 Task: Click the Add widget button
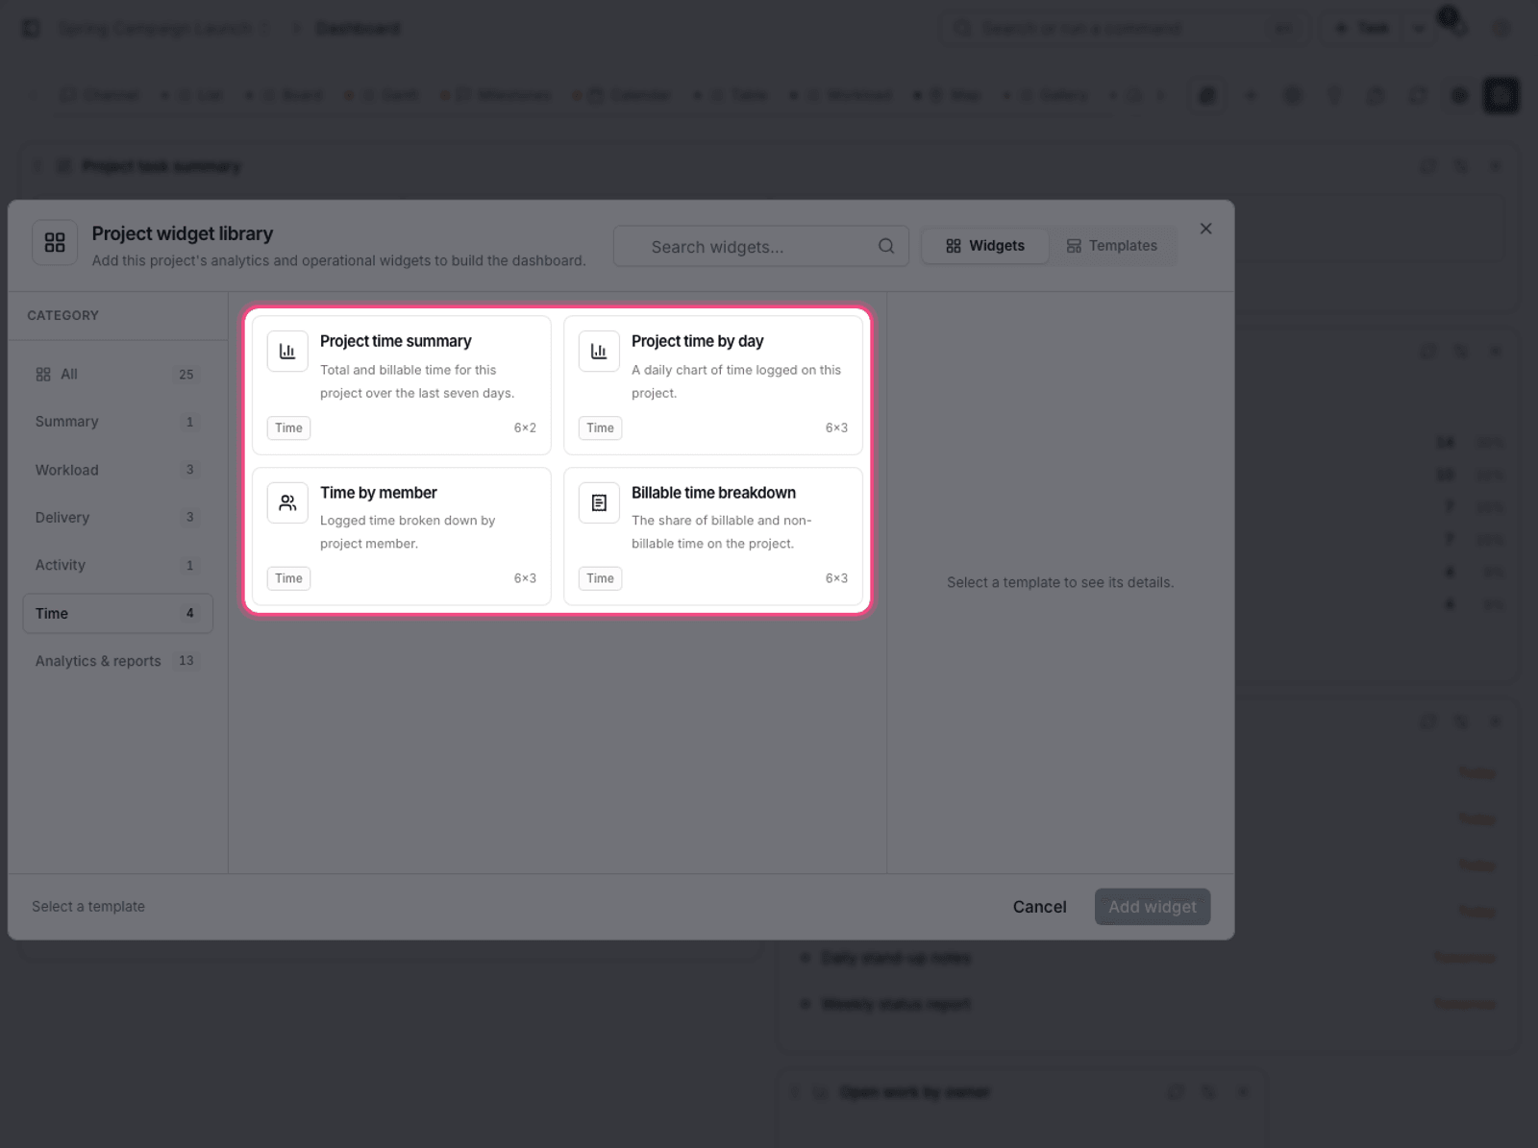coord(1153,907)
